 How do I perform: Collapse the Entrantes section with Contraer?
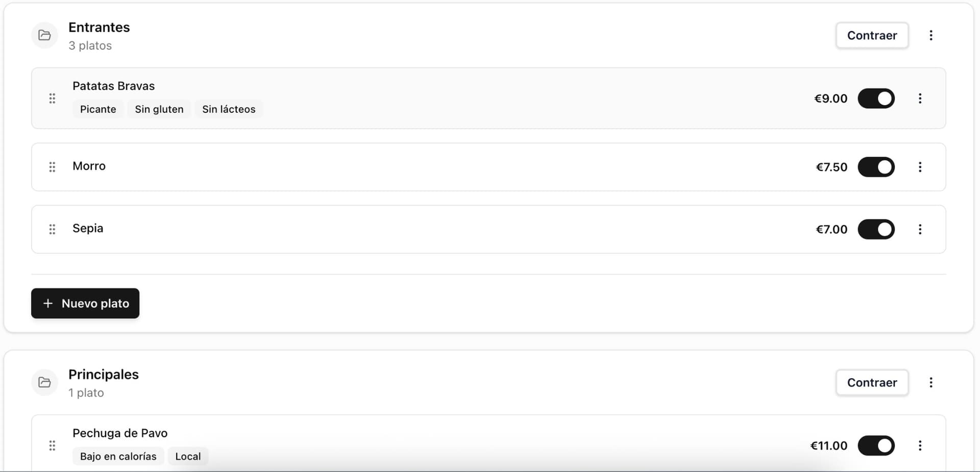click(872, 35)
